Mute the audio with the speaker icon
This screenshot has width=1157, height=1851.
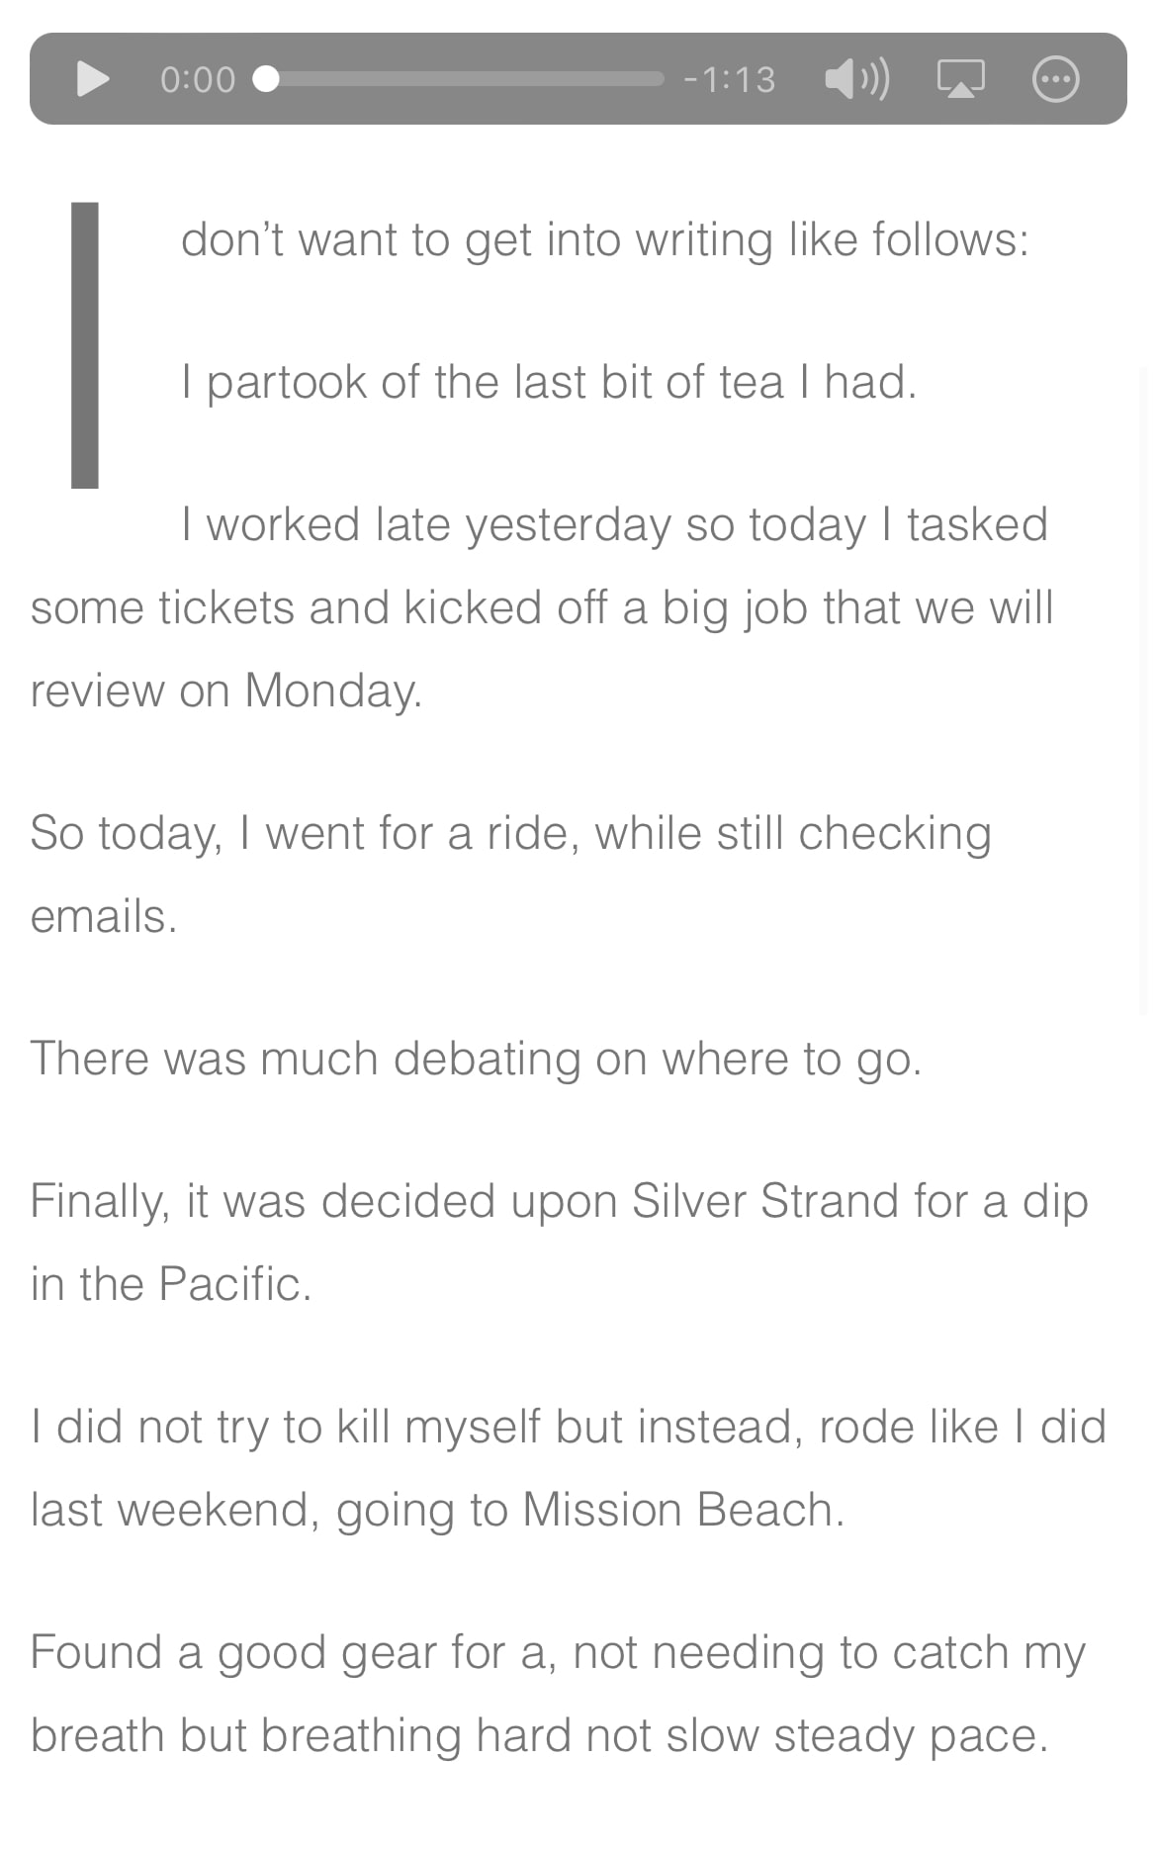pos(856,79)
